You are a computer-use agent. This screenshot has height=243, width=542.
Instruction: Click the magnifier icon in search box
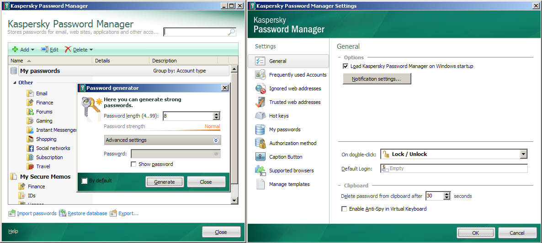pyautogui.click(x=232, y=32)
